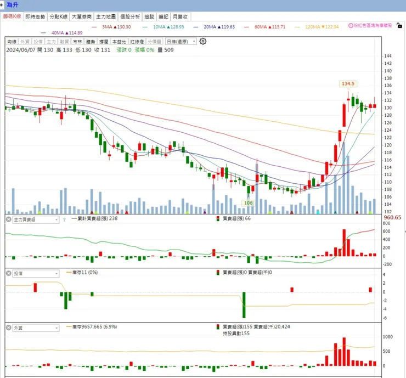406x378 pixels.
Task: Switch to the 大單券商 tab
Action: [82, 17]
